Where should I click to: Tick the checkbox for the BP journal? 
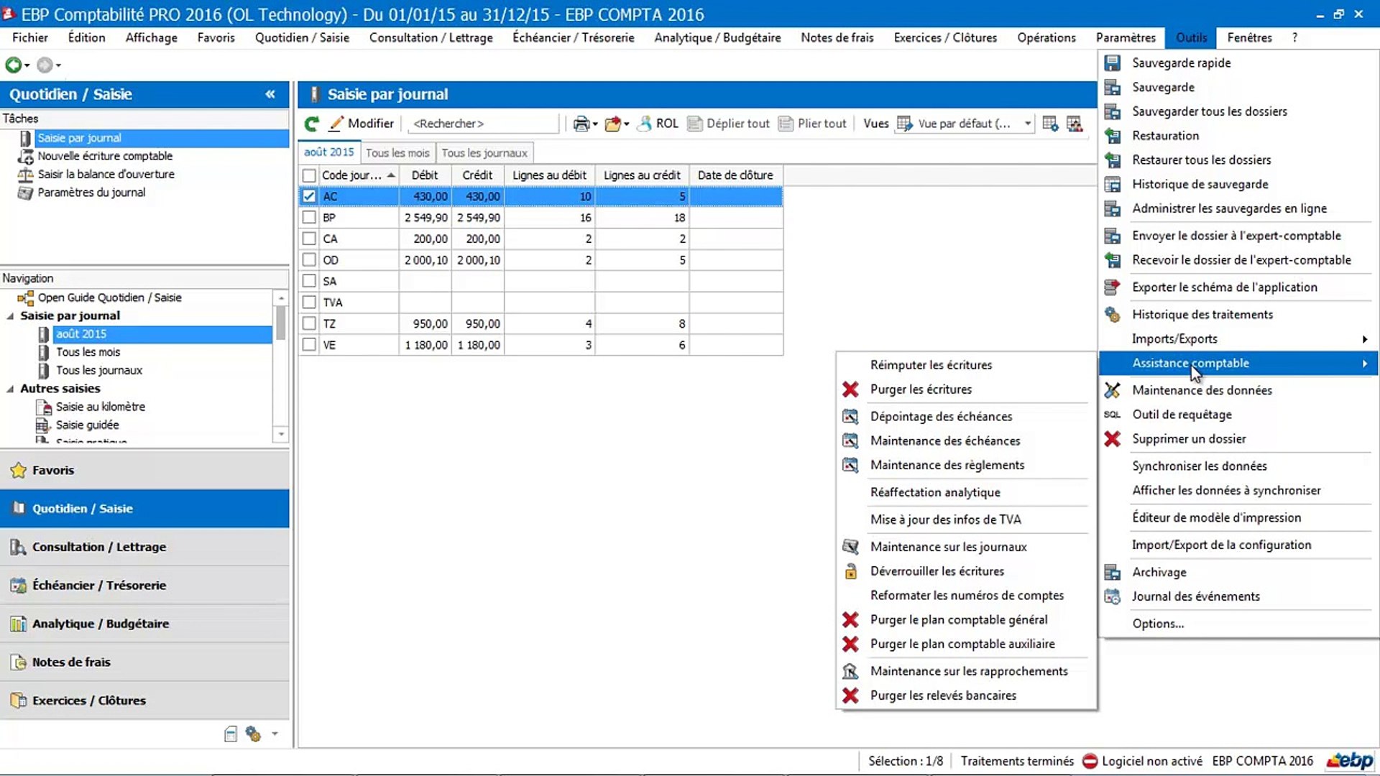coord(309,217)
